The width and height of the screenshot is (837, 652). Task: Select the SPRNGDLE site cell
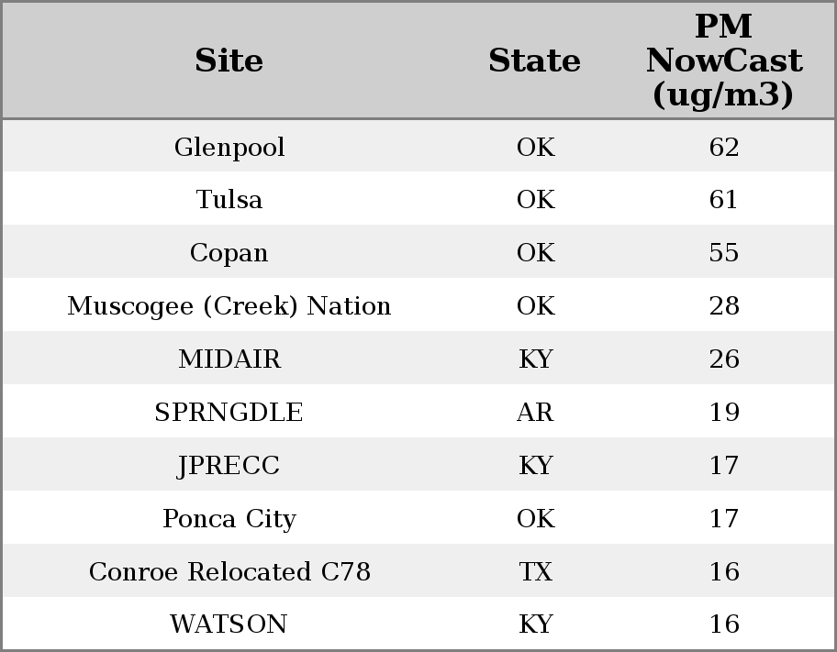229,413
